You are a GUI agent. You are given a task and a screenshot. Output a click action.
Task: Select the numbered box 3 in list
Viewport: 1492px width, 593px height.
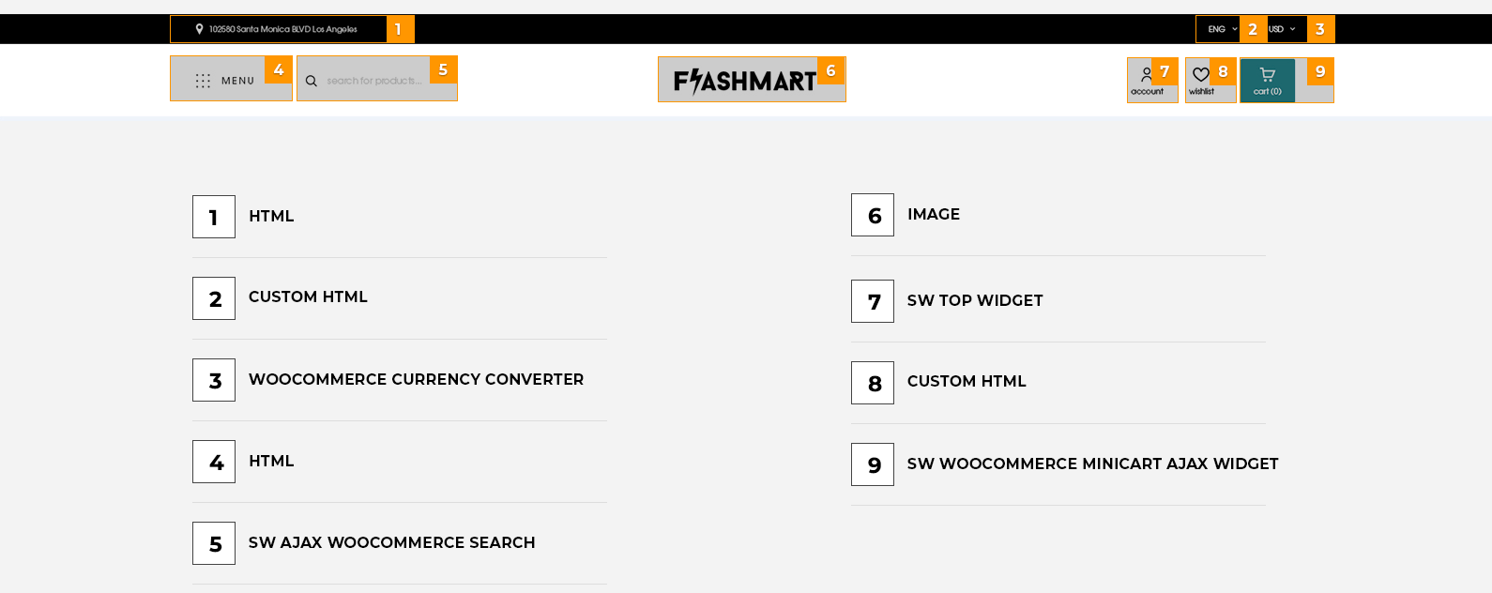[x=214, y=380]
